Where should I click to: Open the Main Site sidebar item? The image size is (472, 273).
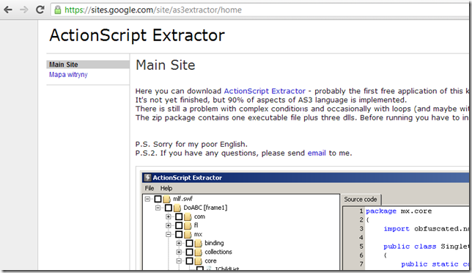(x=88, y=65)
